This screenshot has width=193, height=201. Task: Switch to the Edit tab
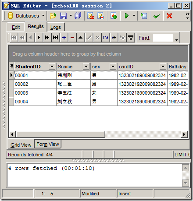[x=16, y=27]
